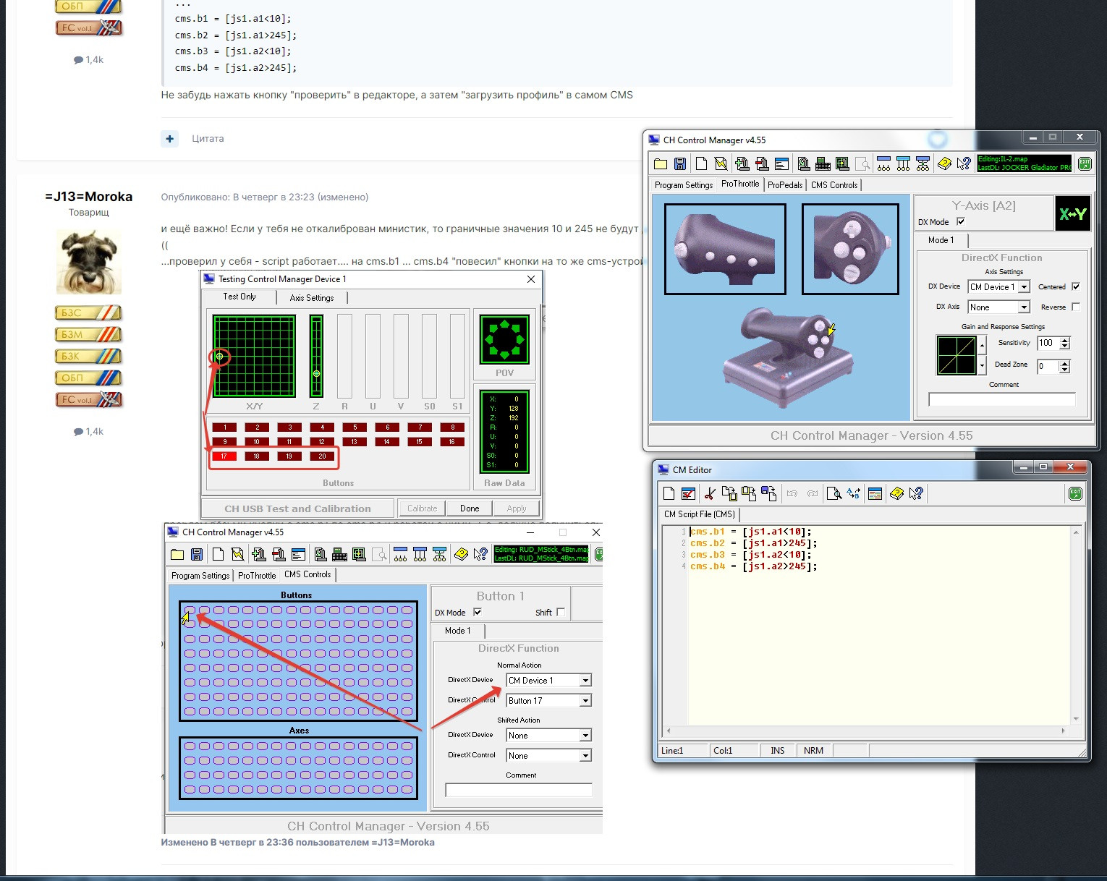This screenshot has height=881, width=1107.
Task: Toggle DX Mode checkbox under Y-Axis [A2]
Action: (961, 221)
